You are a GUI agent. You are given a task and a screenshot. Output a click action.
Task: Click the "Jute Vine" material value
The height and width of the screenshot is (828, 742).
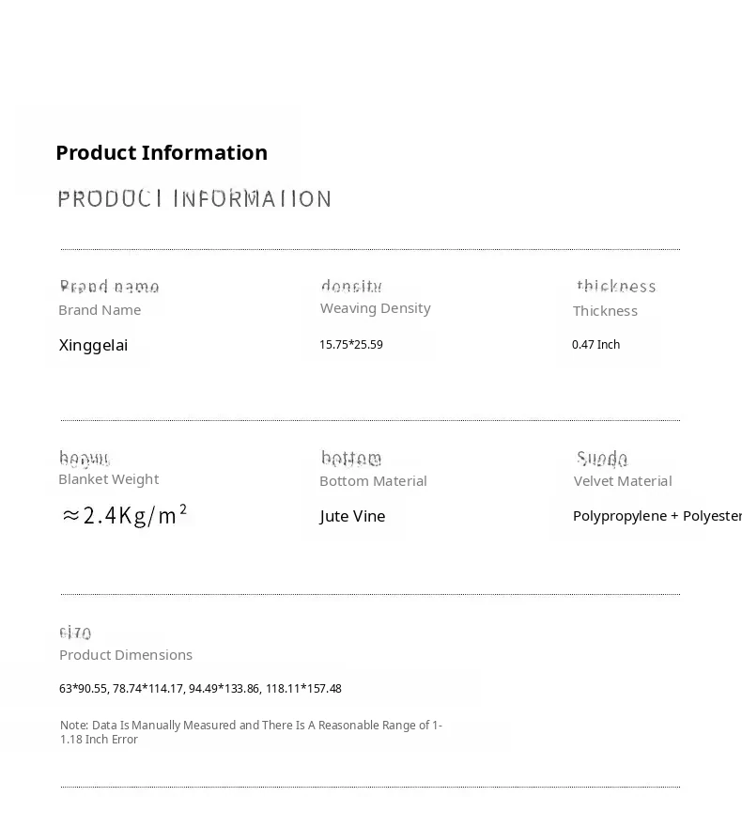(x=352, y=516)
